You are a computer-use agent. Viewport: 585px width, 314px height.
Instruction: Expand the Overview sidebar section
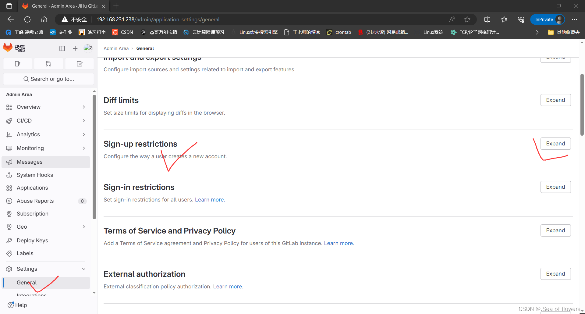pyautogui.click(x=46, y=107)
